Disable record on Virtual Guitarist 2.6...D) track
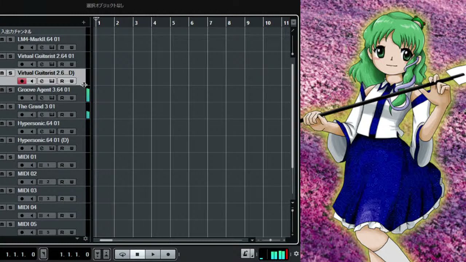 click(x=22, y=81)
